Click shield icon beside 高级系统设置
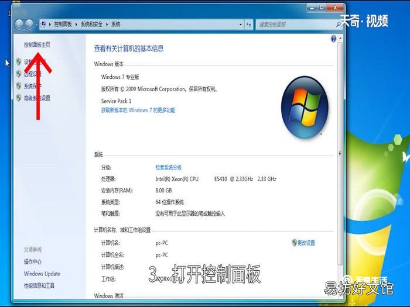Screen dimensions: 410x307 [x=19, y=98]
